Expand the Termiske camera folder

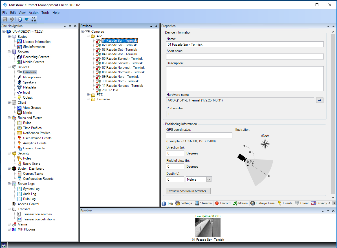pos(88,99)
